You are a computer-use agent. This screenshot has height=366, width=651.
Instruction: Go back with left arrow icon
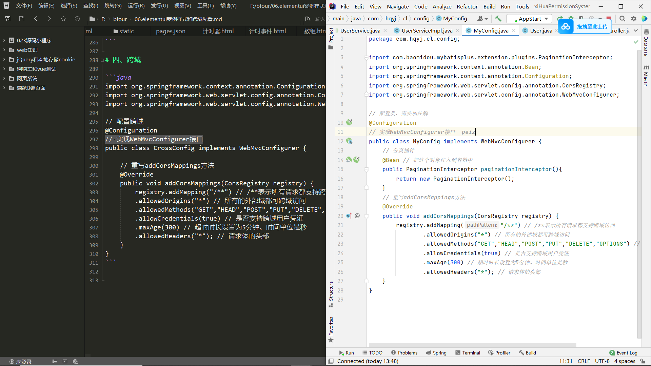pyautogui.click(x=36, y=19)
